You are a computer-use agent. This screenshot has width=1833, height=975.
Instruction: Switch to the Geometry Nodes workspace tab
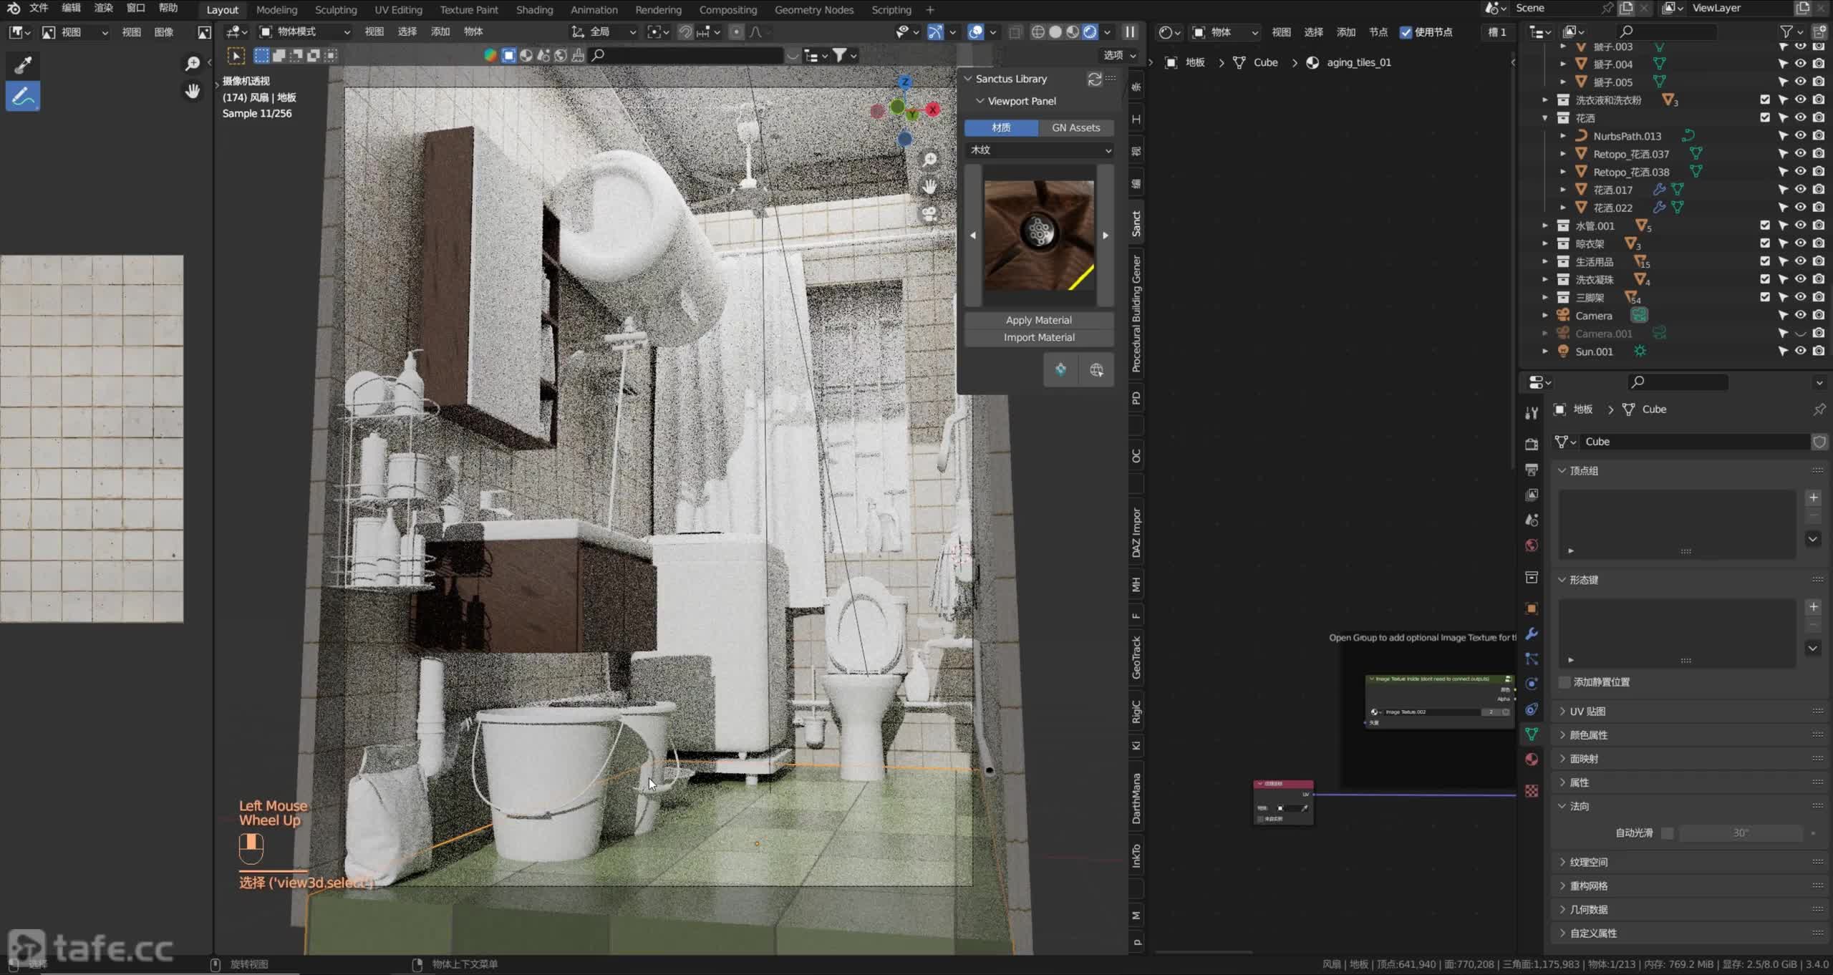click(813, 10)
